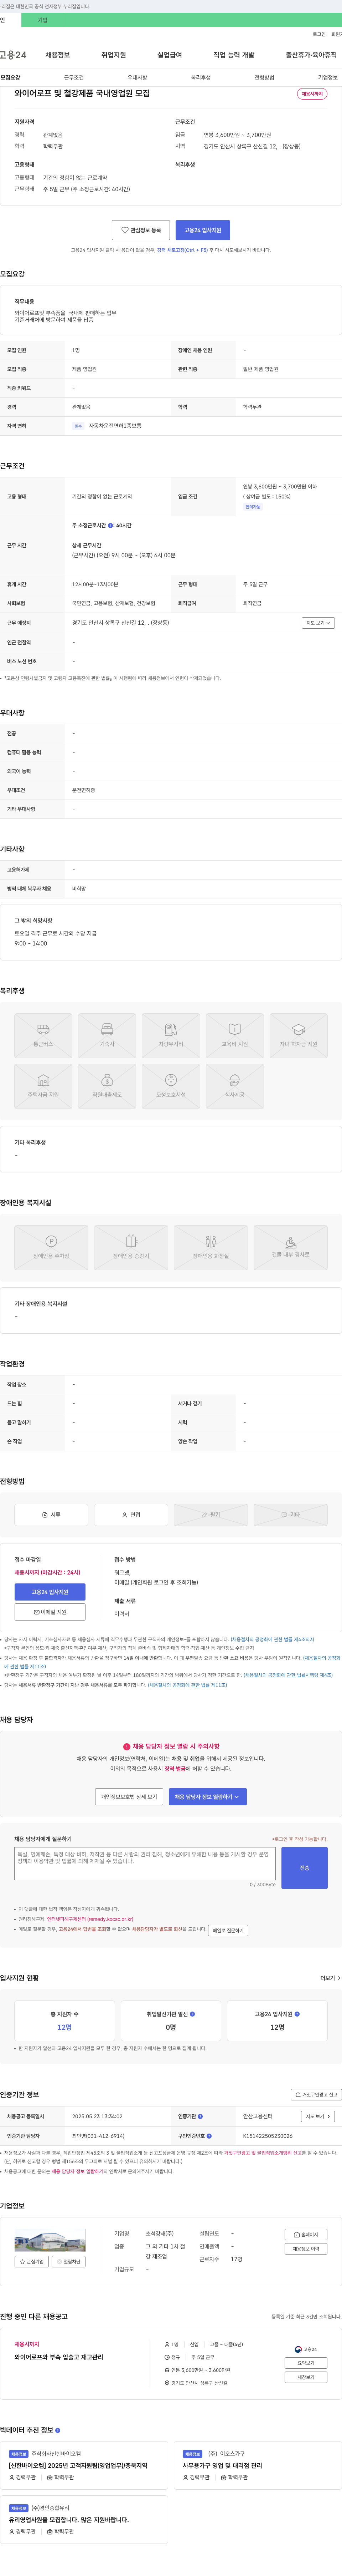Expand 채용 담당자 정보 열람하기 button
This screenshot has height=2576, width=342.
(207, 1797)
